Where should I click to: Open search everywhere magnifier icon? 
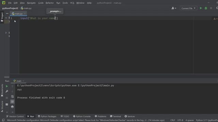tap(217, 8)
